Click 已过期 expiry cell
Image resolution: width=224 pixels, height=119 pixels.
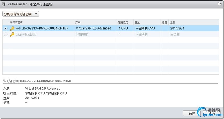pos(175,34)
